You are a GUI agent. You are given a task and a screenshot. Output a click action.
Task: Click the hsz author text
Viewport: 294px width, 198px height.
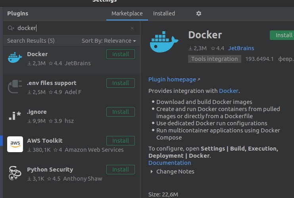click(69, 121)
